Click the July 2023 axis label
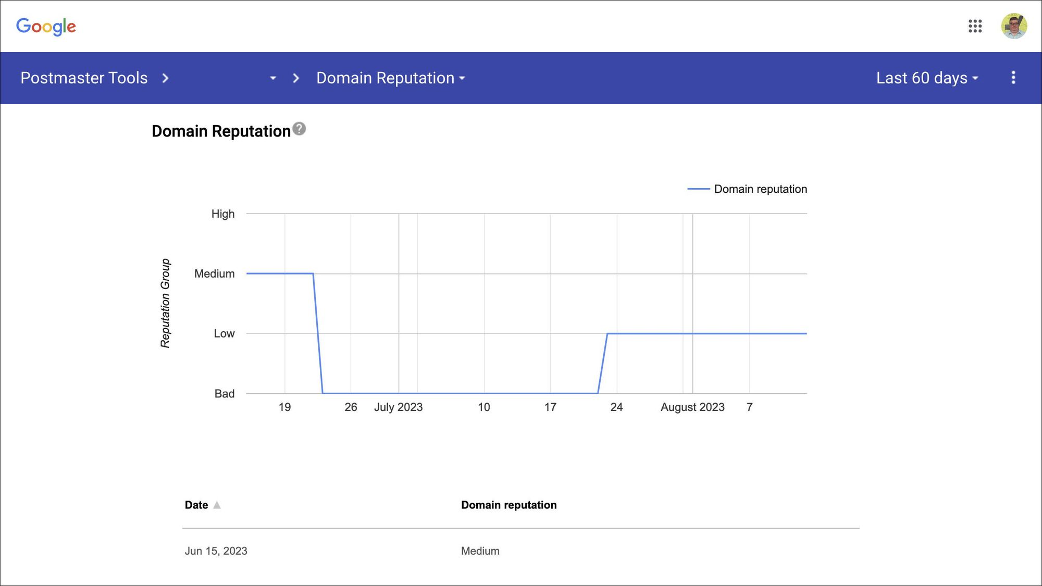This screenshot has width=1042, height=586. click(x=399, y=407)
